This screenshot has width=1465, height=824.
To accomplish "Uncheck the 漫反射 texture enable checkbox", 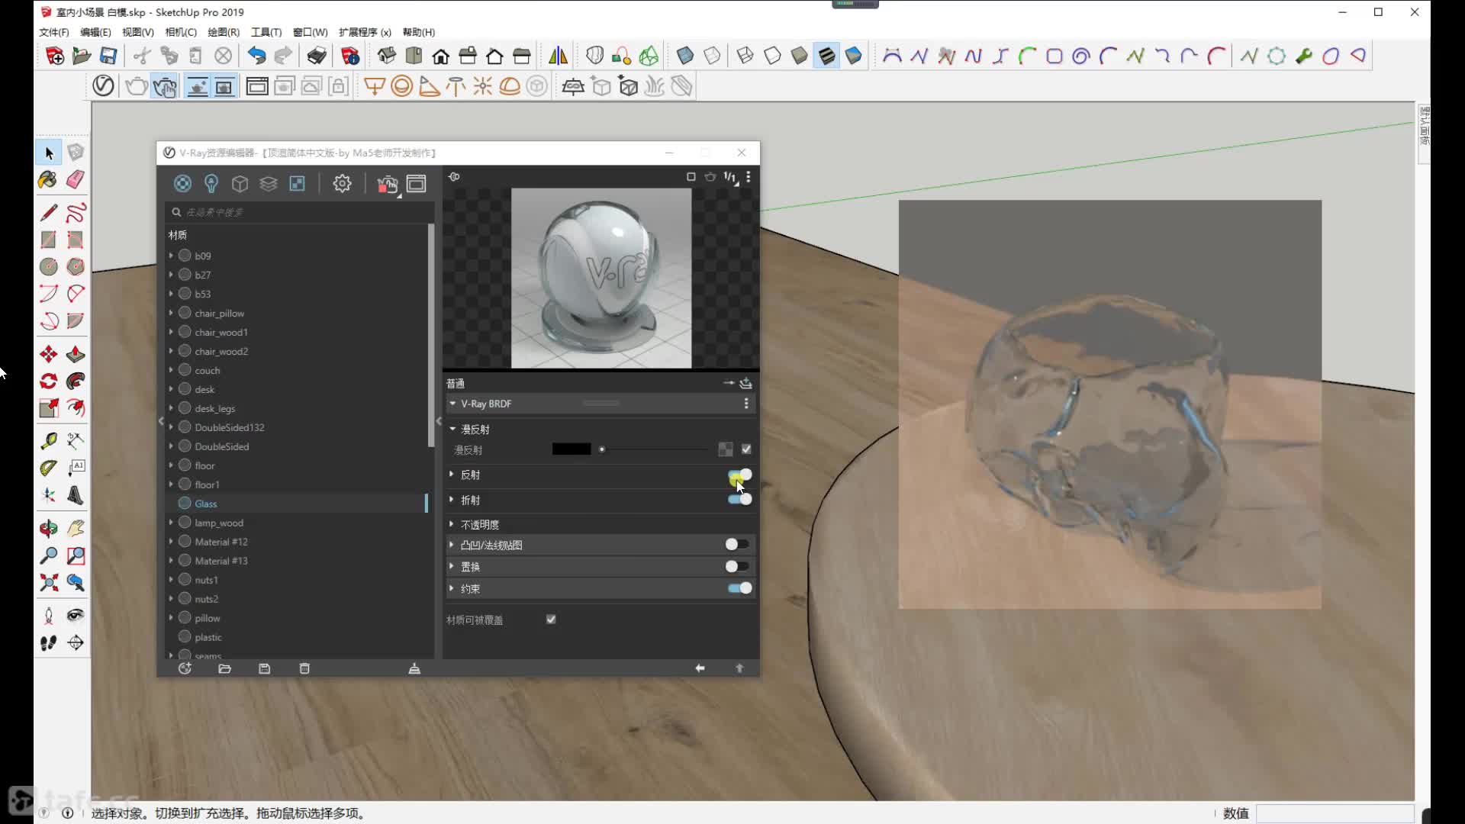I will click(746, 449).
